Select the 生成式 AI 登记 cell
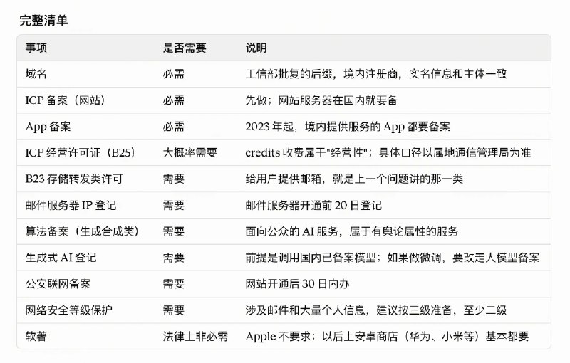The image size is (570, 363). [x=61, y=258]
